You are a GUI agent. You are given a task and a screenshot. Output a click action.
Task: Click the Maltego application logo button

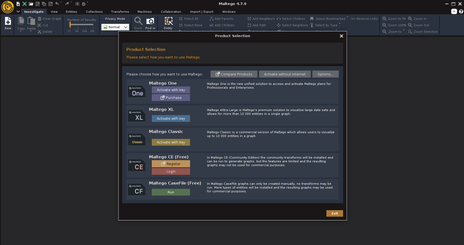(x=7, y=8)
